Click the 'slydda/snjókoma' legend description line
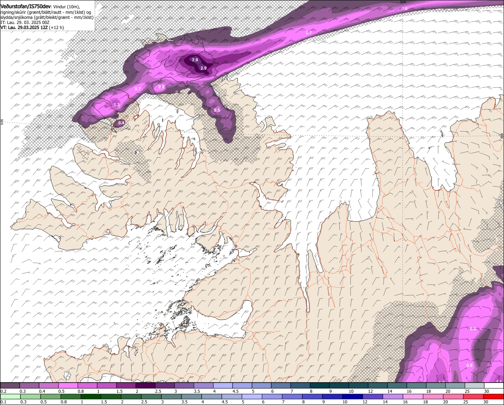504x405 pixels. point(47,17)
